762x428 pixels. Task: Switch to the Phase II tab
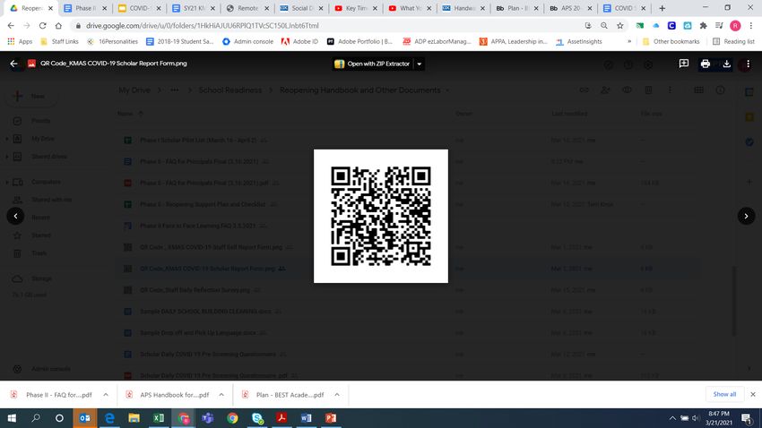pos(85,8)
